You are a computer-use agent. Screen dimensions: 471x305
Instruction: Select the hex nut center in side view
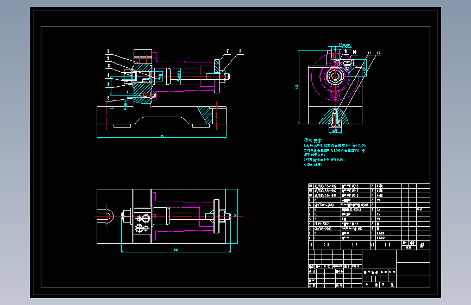pos(335,76)
